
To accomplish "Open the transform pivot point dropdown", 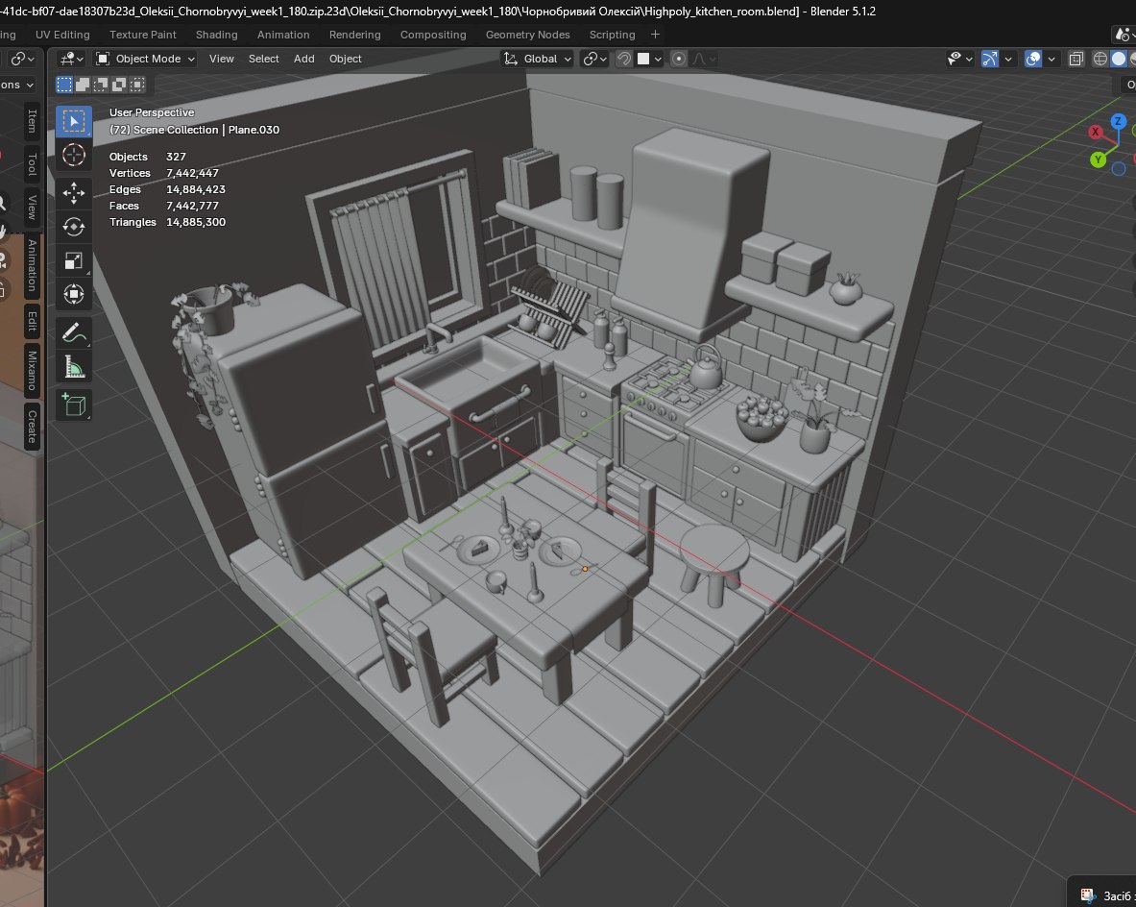I will 594,59.
